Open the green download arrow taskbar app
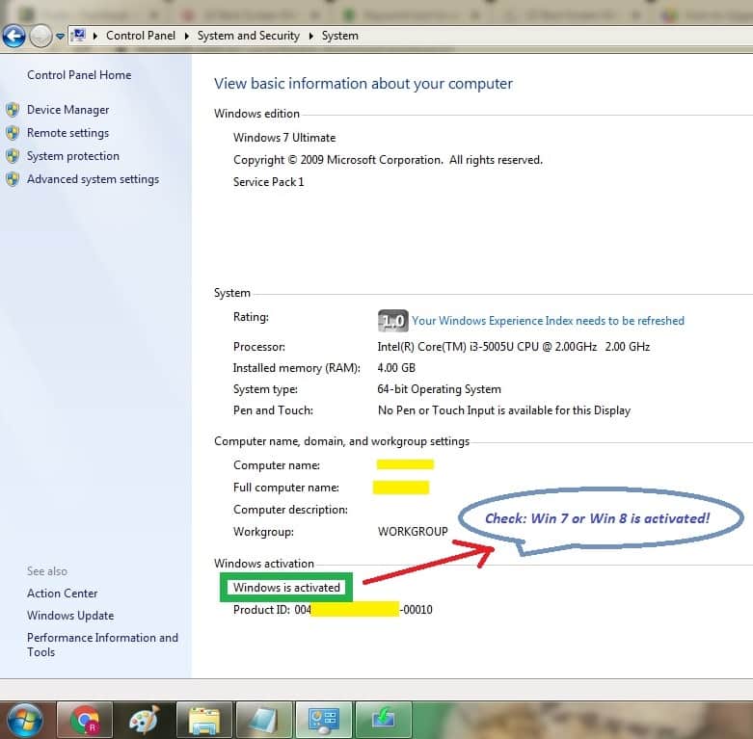The height and width of the screenshot is (739, 753). click(384, 721)
